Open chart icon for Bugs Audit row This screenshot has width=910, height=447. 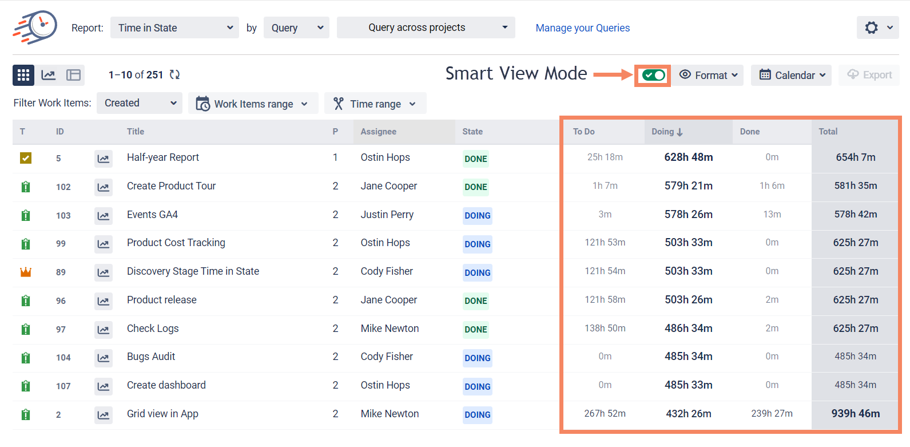[103, 358]
